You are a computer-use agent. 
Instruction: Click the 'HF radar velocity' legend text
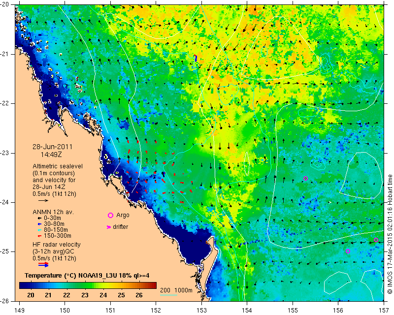coord(57,245)
